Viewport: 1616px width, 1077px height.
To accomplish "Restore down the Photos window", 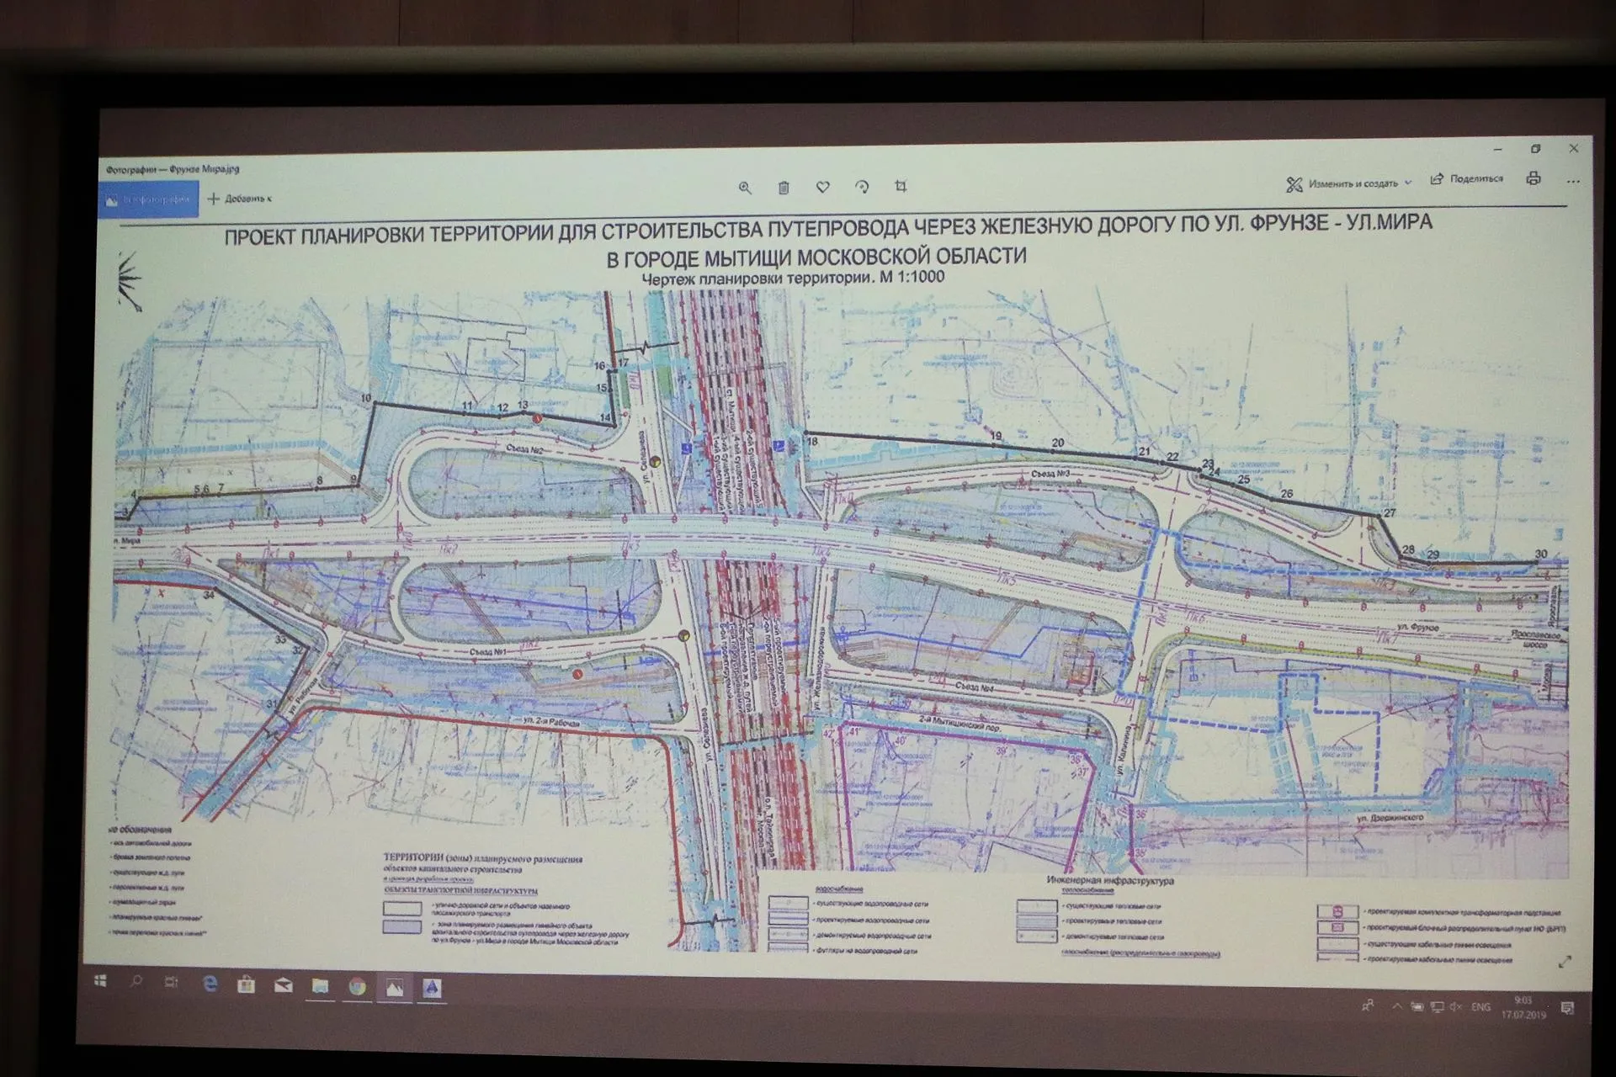I will click(1535, 149).
